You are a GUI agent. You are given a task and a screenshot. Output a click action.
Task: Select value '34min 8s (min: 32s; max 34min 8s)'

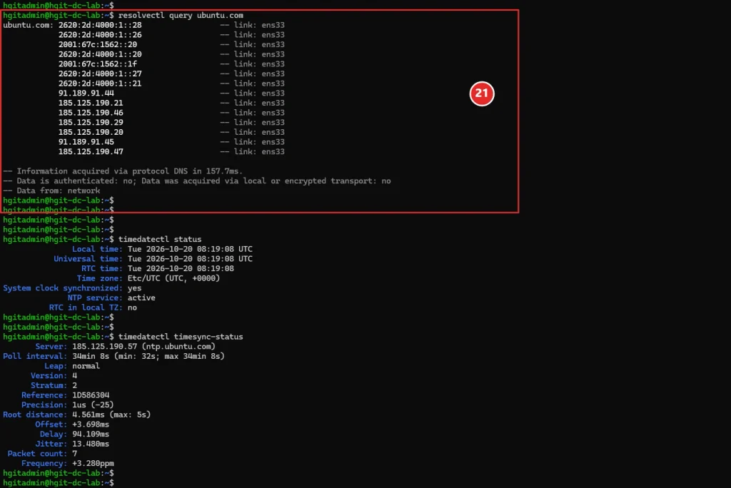pos(148,356)
